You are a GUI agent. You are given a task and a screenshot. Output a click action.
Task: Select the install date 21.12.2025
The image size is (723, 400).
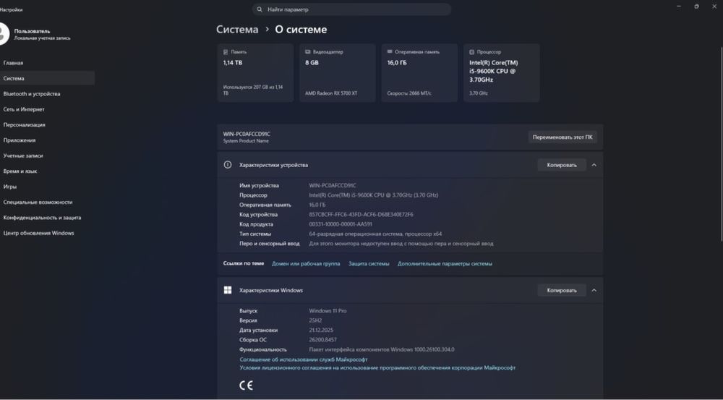(x=321, y=330)
